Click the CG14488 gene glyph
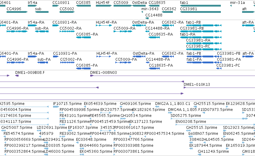This screenshot has width=255, height=156. point(147,18)
